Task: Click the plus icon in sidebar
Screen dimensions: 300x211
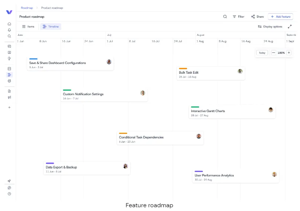Action: 9,108
